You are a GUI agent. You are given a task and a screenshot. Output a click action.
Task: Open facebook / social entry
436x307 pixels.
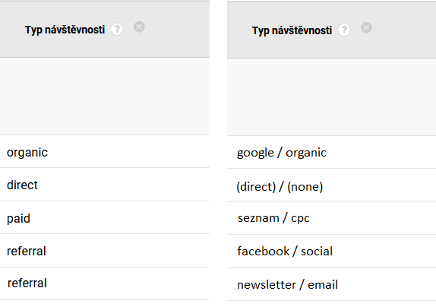click(285, 251)
